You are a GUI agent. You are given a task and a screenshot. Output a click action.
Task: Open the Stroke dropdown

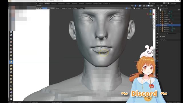[x=70, y=8]
